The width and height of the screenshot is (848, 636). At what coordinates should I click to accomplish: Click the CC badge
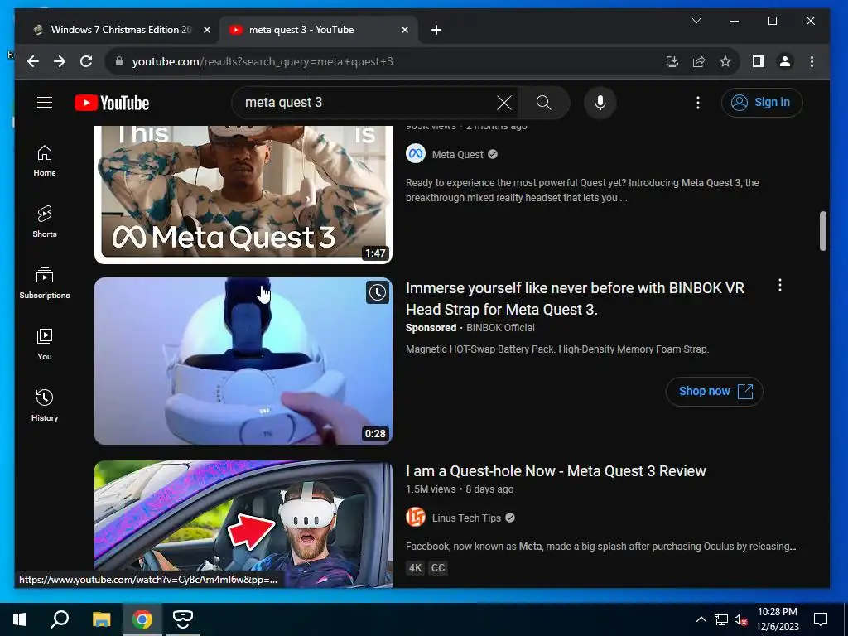[438, 568]
